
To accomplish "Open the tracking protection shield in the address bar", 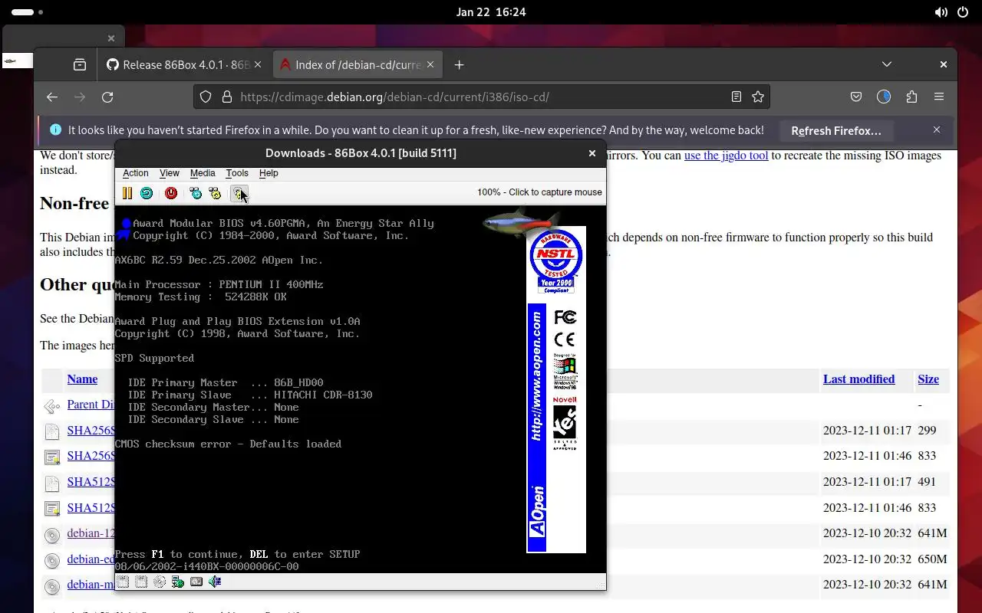I will (206, 97).
